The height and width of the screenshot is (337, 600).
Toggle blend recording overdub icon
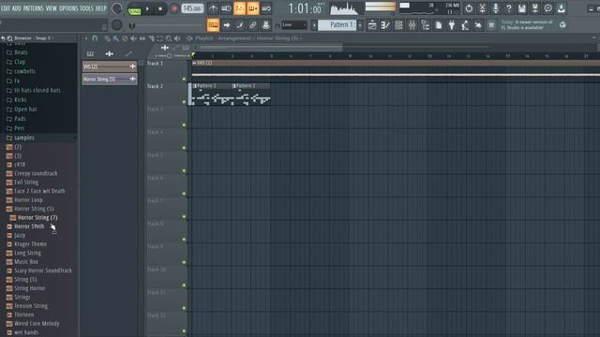(x=252, y=8)
